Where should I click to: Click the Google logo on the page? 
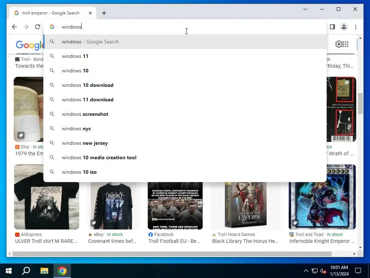(x=30, y=45)
